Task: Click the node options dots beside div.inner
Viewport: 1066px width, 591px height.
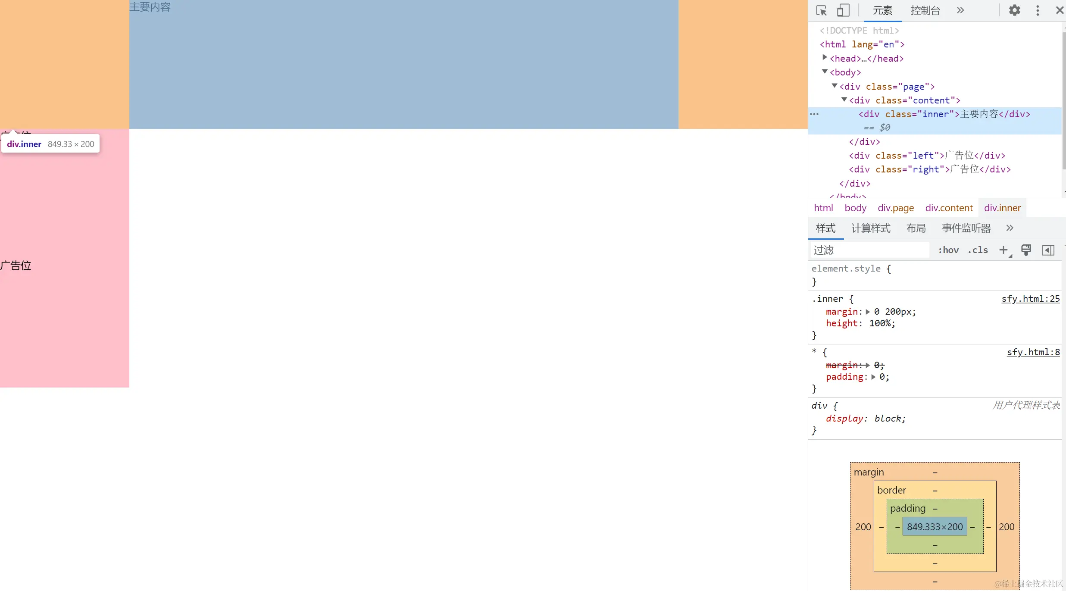Action: 815,114
